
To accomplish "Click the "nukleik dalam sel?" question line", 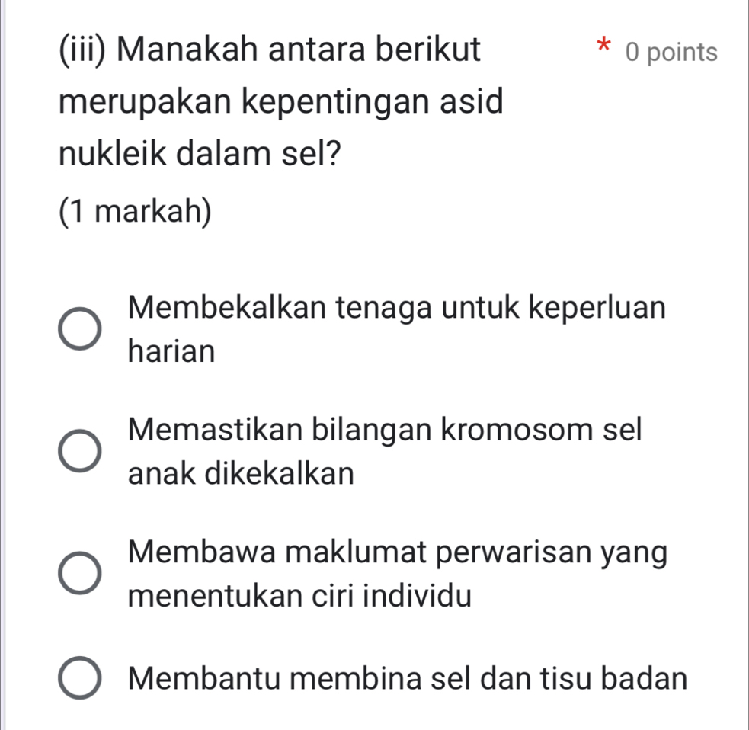I will tap(199, 155).
